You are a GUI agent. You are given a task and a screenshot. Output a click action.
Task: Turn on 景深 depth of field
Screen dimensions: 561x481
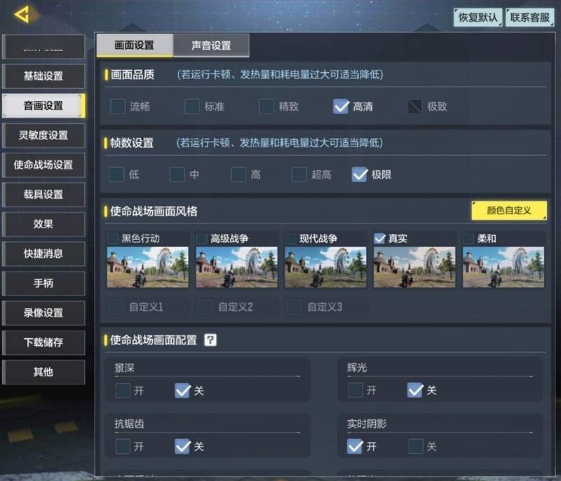(123, 390)
